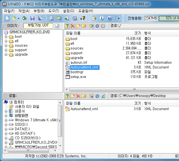
Task: Click the compress image icon with the yellow monitor
Action: (x=59, y=18)
